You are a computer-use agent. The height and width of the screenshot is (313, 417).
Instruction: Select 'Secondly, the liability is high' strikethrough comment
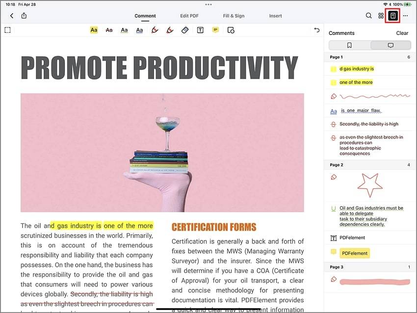(369, 124)
